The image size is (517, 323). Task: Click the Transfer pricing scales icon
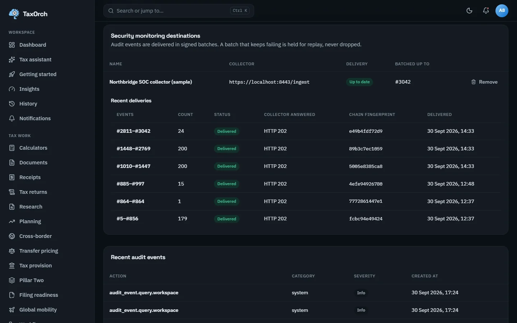[x=12, y=251]
